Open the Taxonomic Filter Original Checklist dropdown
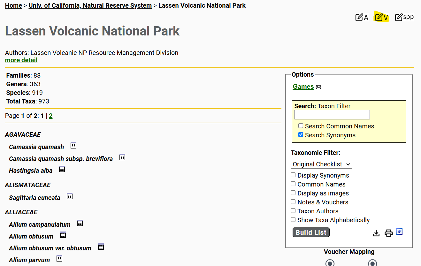Viewport: 421px width, 266px height. [321, 164]
